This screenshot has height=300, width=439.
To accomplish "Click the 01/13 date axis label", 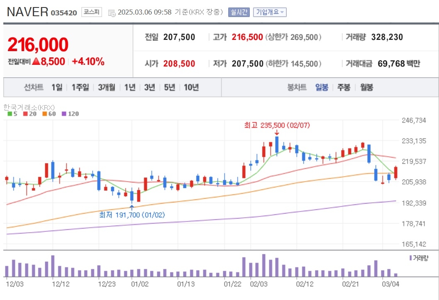I will click(185, 284).
